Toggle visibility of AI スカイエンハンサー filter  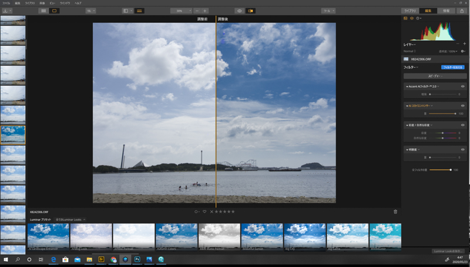click(462, 106)
